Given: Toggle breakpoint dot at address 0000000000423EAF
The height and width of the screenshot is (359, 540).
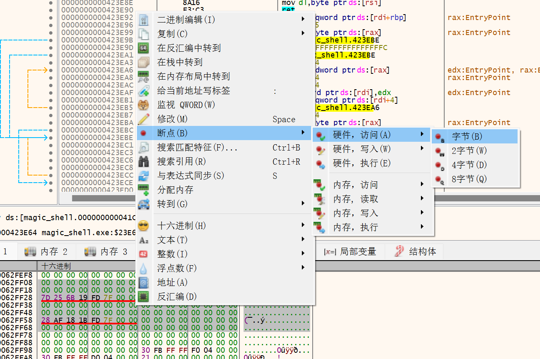Looking at the screenshot, I should (51, 93).
